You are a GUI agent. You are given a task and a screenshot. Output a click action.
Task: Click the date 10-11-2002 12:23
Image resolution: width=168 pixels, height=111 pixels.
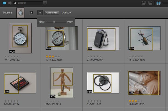click(x=12, y=60)
